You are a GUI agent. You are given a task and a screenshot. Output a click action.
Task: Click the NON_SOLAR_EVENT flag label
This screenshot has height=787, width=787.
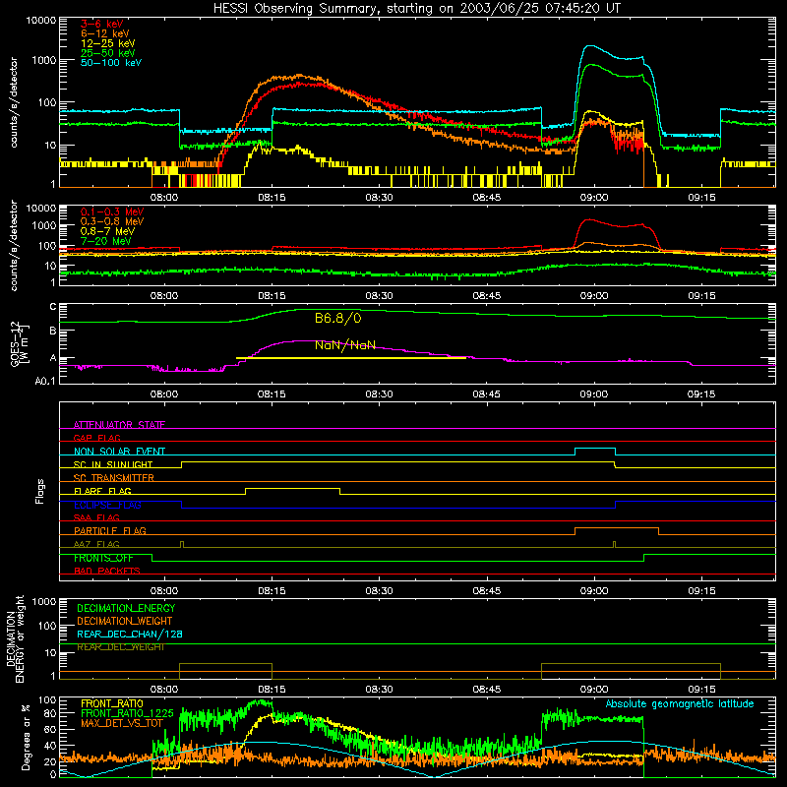[x=119, y=452]
